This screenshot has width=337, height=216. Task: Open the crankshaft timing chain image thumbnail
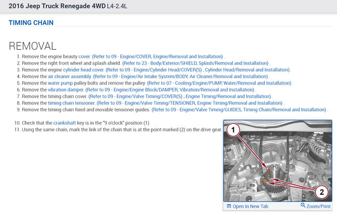[x=278, y=161]
